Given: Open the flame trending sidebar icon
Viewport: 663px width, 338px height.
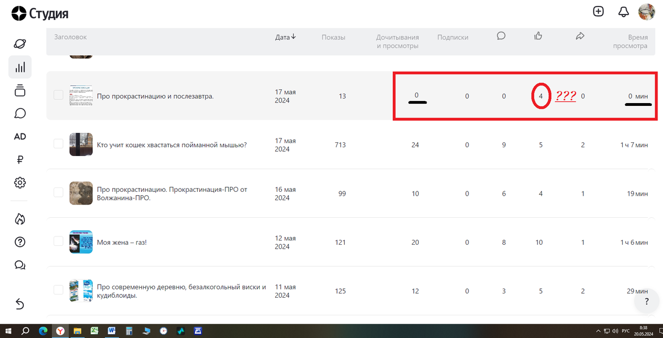Looking at the screenshot, I should (20, 219).
